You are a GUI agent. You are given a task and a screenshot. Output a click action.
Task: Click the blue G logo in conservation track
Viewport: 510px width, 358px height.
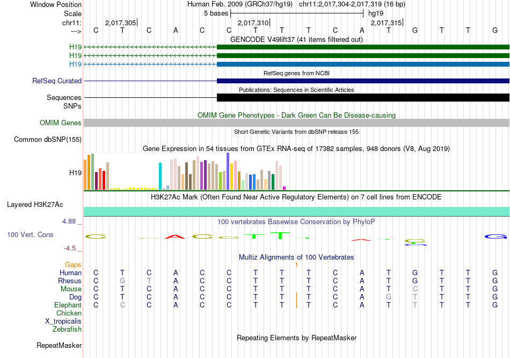(496, 237)
